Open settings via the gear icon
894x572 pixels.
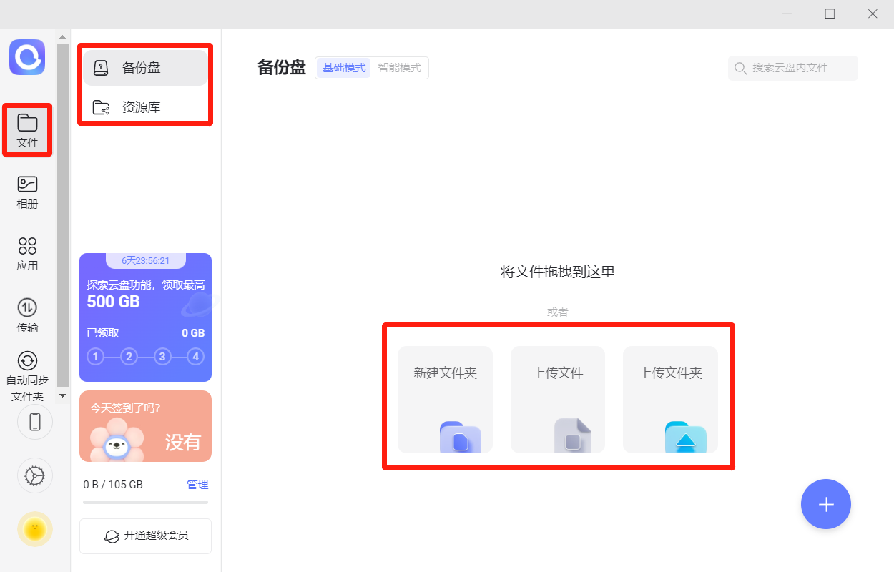click(x=35, y=475)
